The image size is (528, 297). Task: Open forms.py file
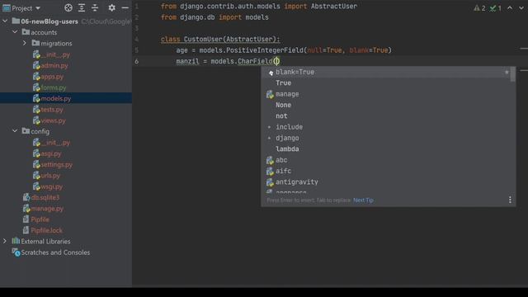(54, 87)
